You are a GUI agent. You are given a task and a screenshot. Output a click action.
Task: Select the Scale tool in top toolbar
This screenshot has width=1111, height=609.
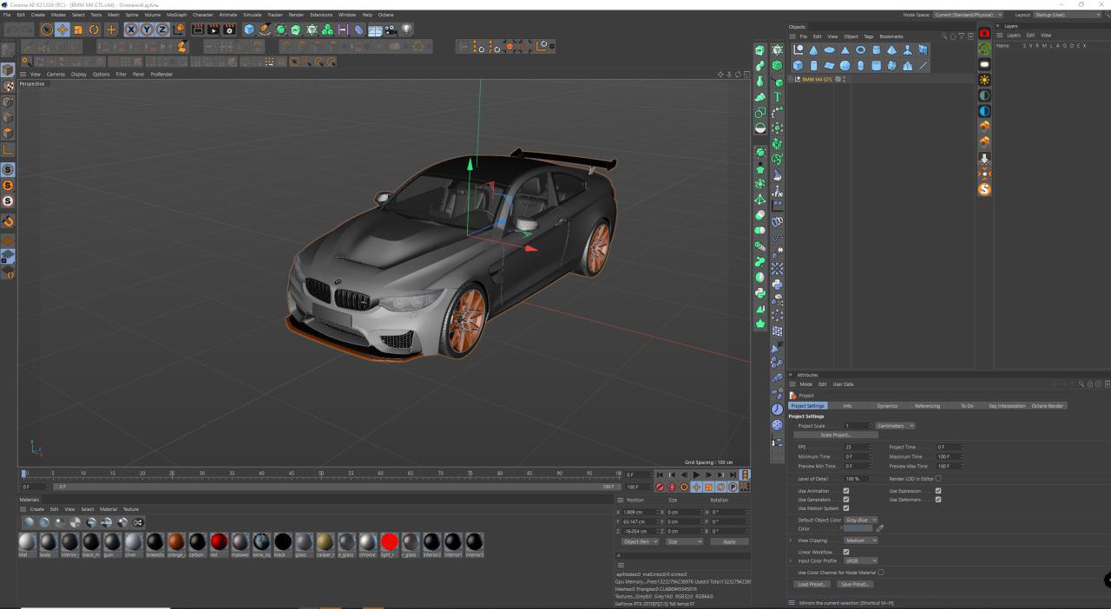(78, 29)
